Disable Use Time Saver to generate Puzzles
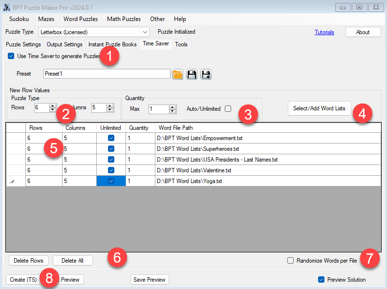The image size is (387, 289). click(11, 56)
